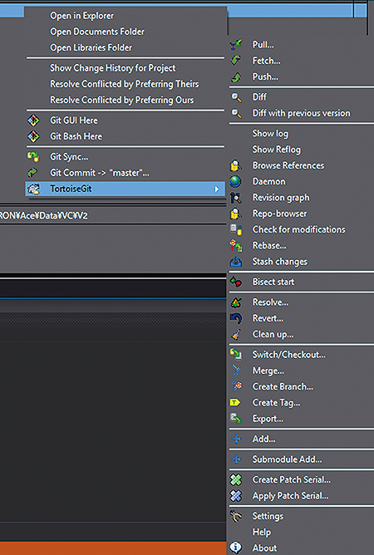374x555 pixels.
Task: Click the TortoiseGit turtle icon
Action: (34, 189)
